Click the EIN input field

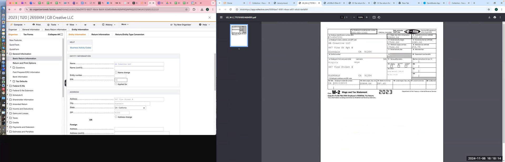coord(121,80)
